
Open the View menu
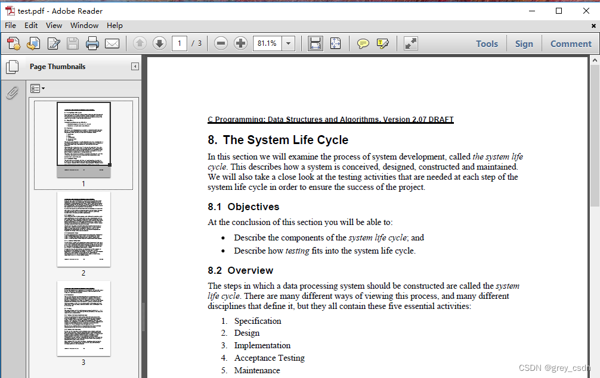tap(54, 25)
